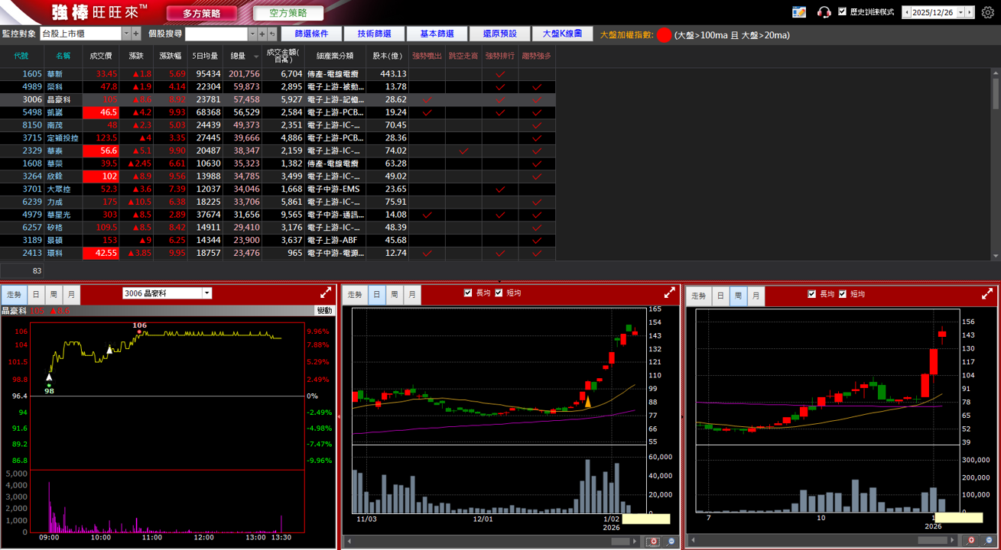Open the 監控對象 台股上市櫃 dropdown
The height and width of the screenshot is (550, 1001).
[x=127, y=34]
